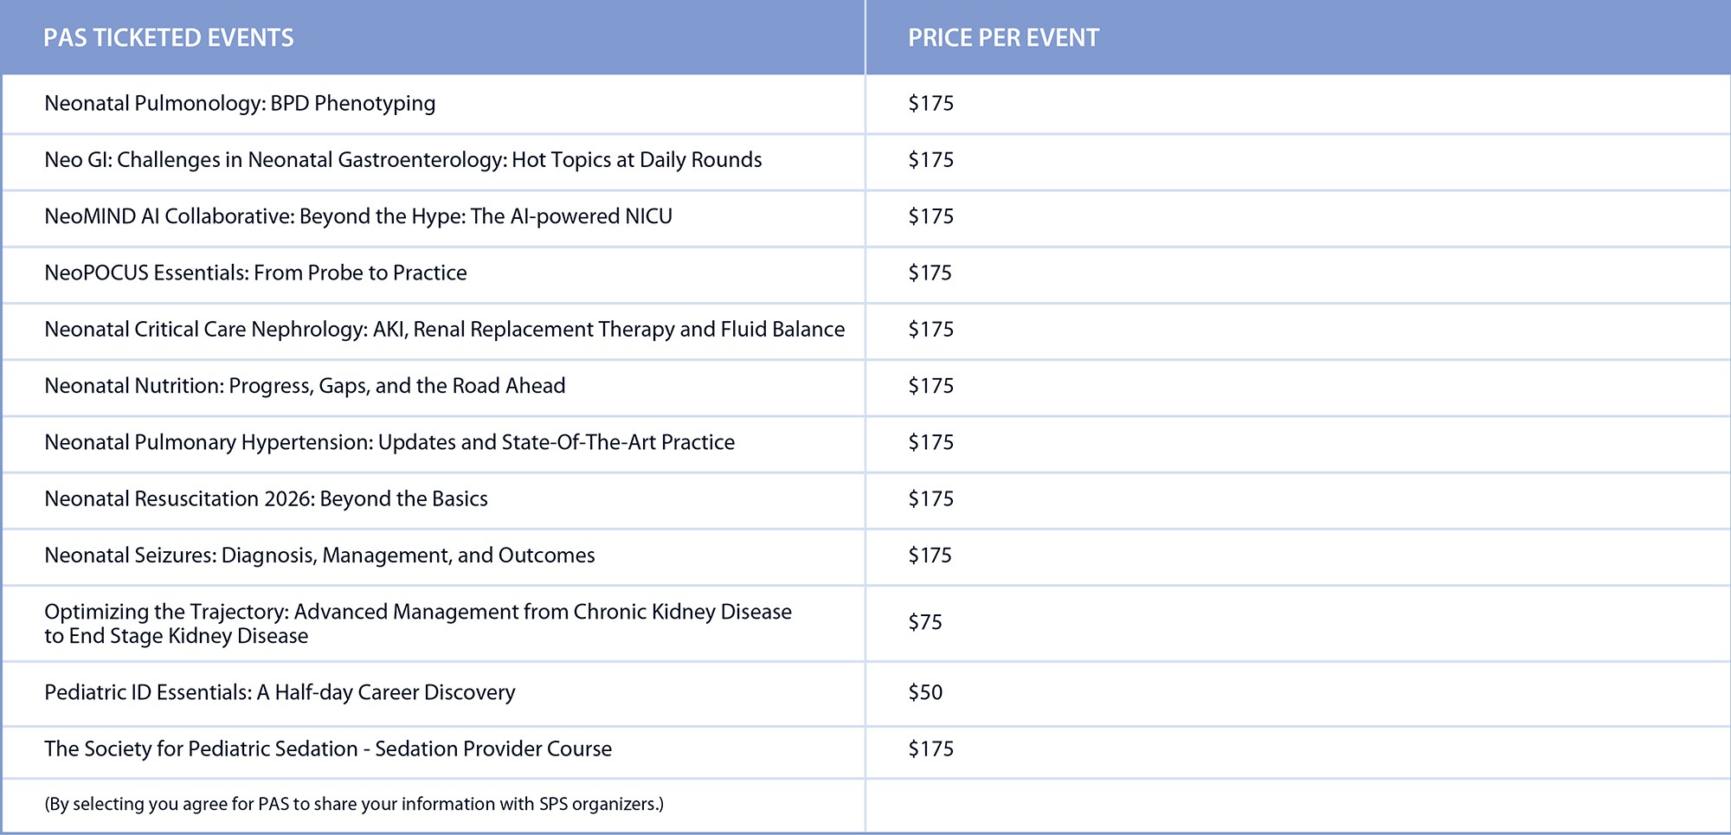The width and height of the screenshot is (1731, 835).
Task: Click the SPS information sharing agreement note
Action: [354, 805]
